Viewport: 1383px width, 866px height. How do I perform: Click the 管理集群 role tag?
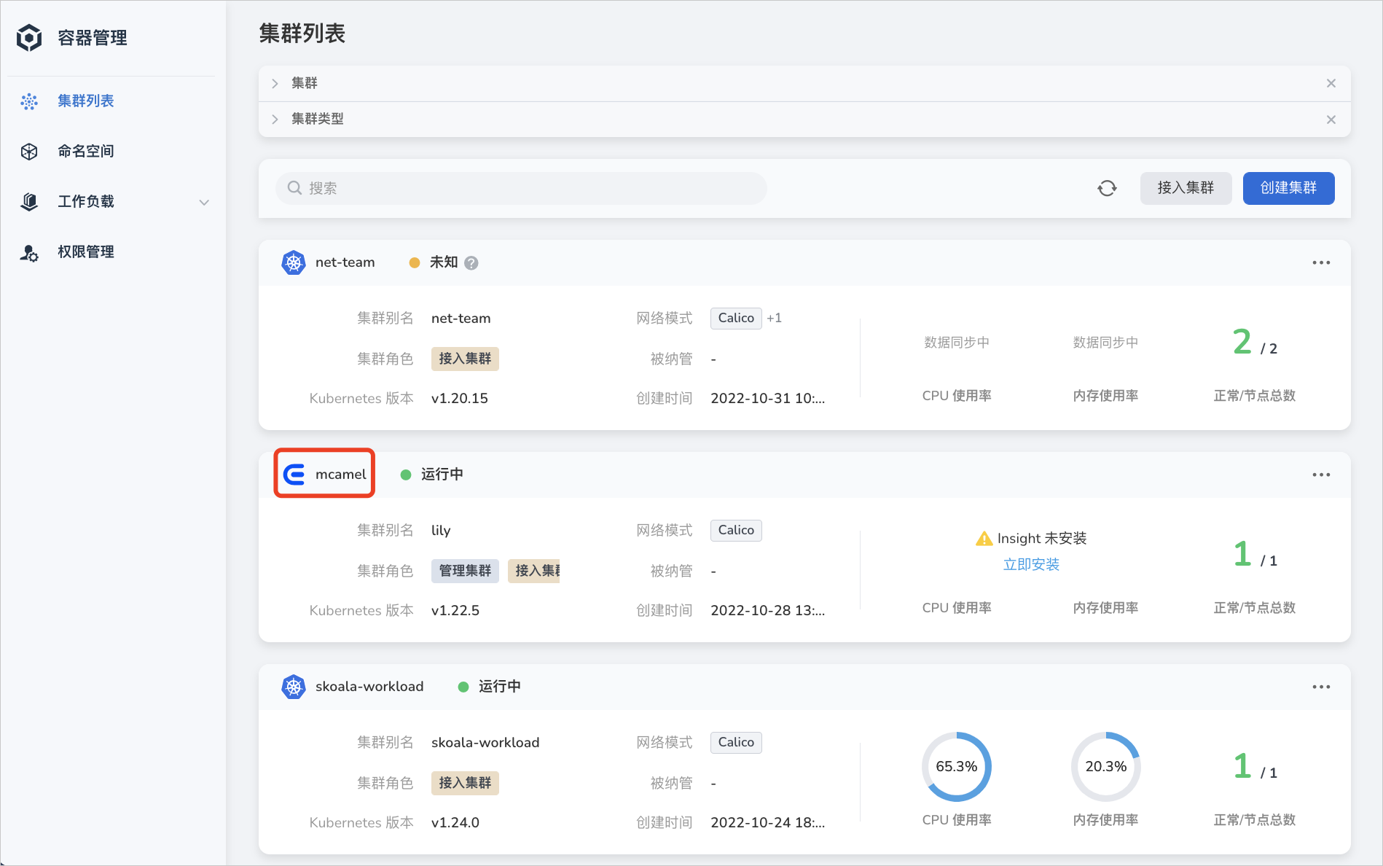click(465, 571)
